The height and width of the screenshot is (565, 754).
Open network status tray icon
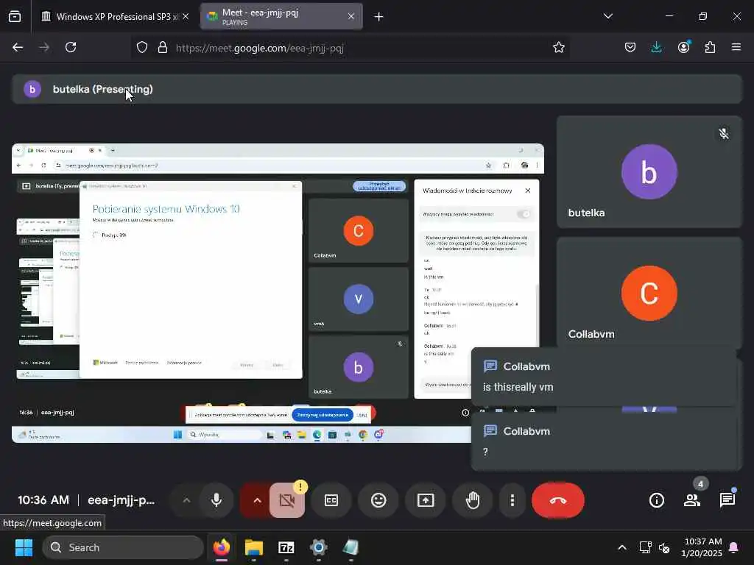tap(645, 547)
